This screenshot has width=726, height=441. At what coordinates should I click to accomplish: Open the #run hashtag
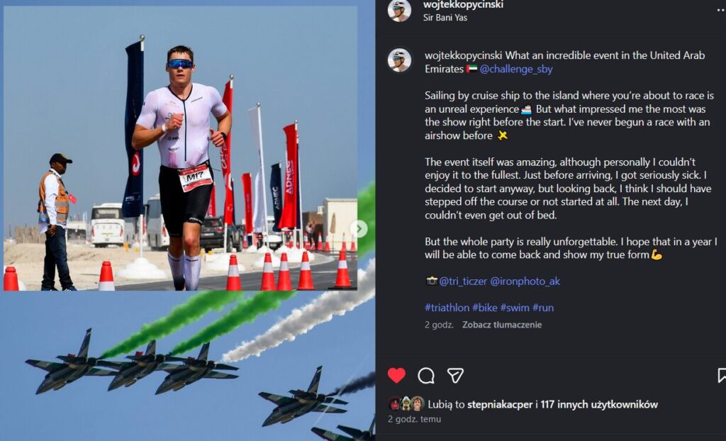542,308
